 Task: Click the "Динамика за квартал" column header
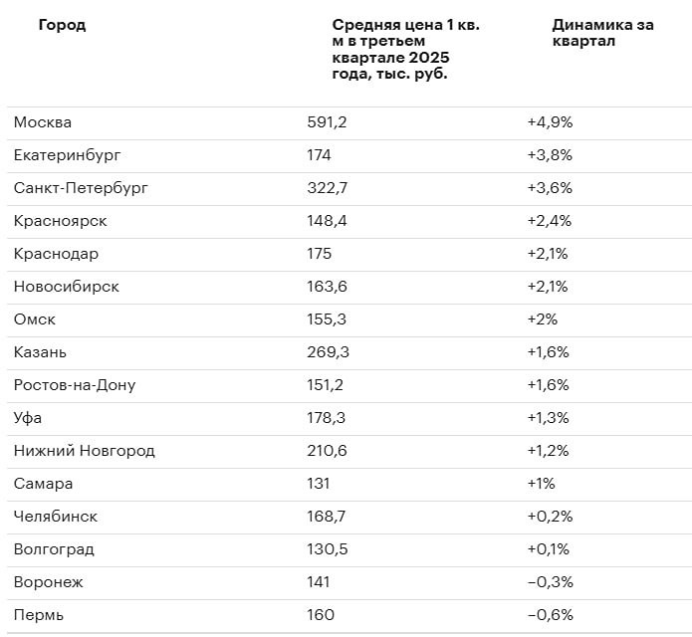pyautogui.click(x=602, y=33)
